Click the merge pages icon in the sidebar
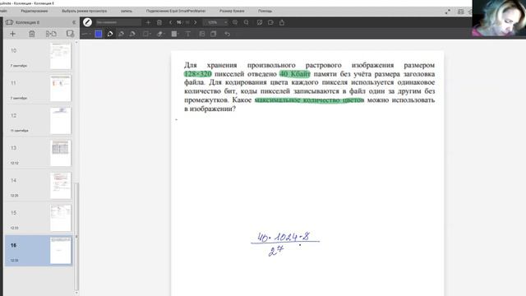Viewport: 526px width, 296px height. [x=51, y=34]
